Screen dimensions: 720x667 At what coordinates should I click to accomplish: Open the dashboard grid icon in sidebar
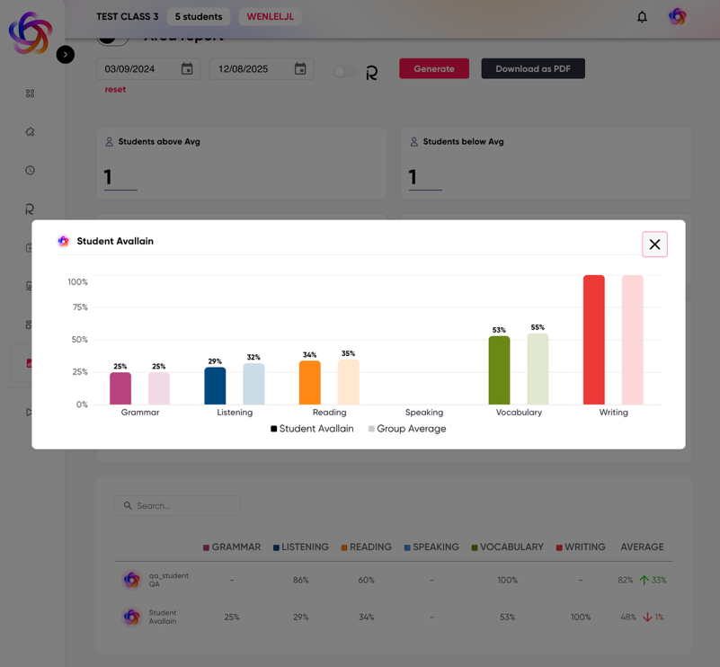click(x=30, y=93)
